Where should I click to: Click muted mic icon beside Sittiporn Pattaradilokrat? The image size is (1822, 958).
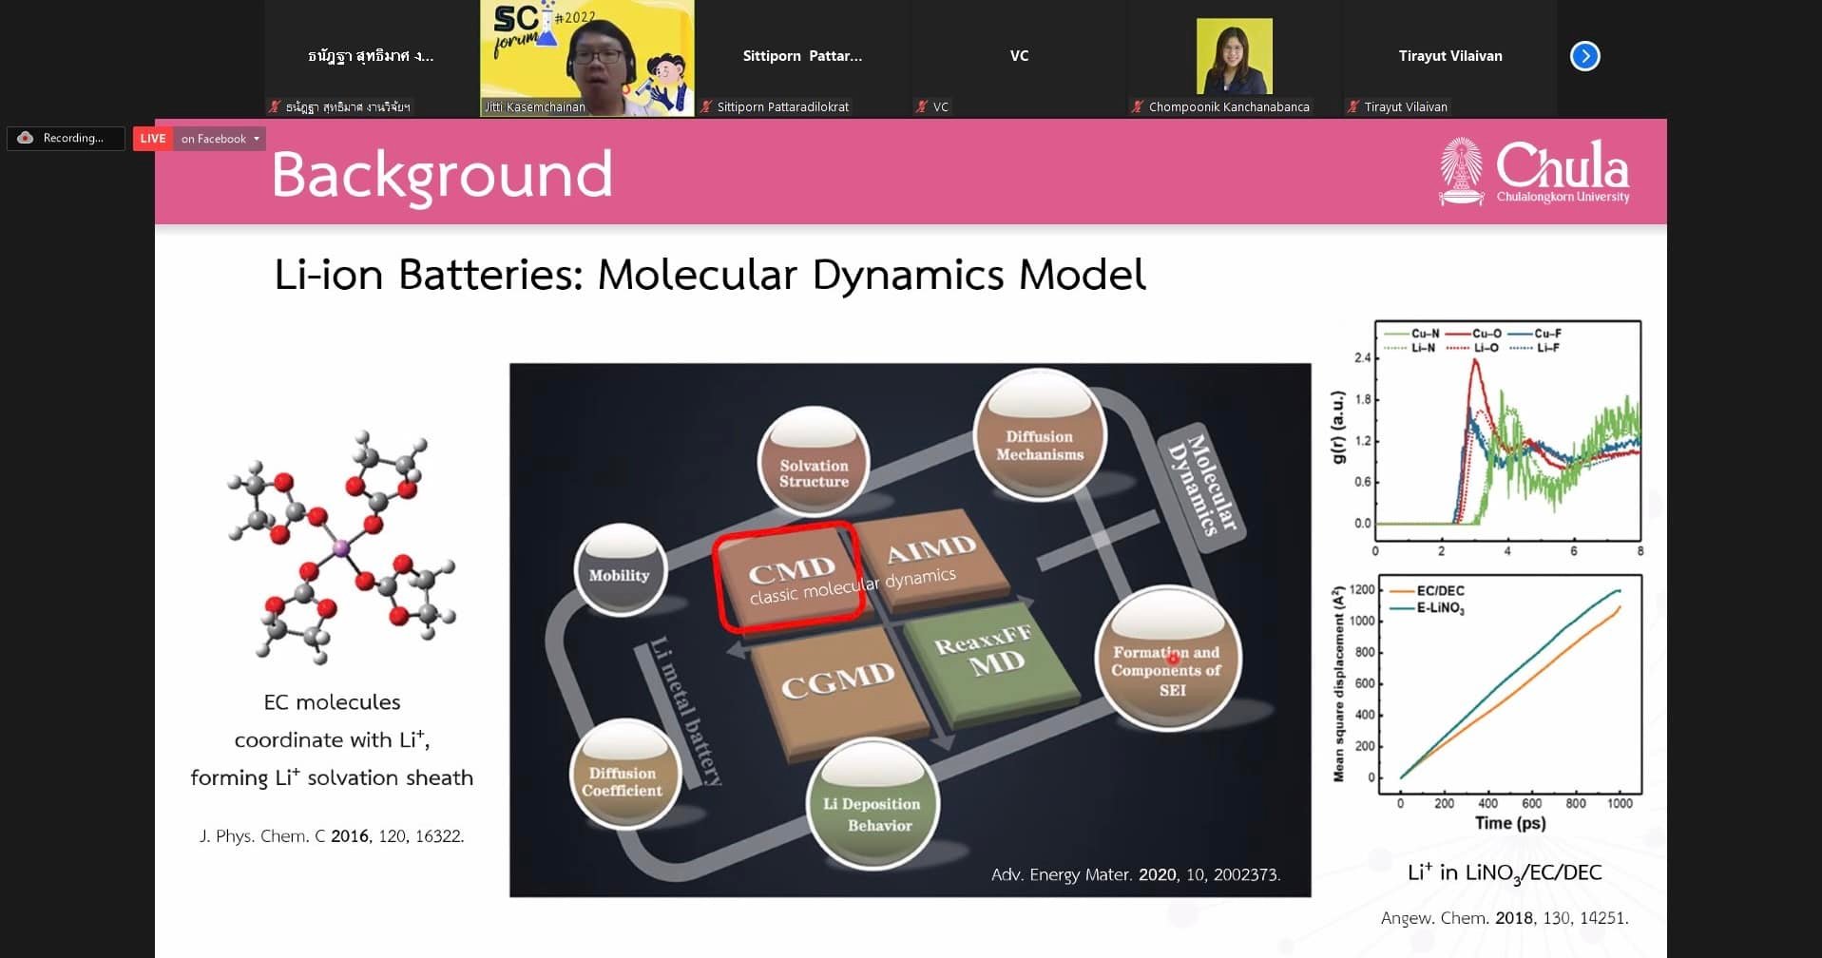point(706,106)
